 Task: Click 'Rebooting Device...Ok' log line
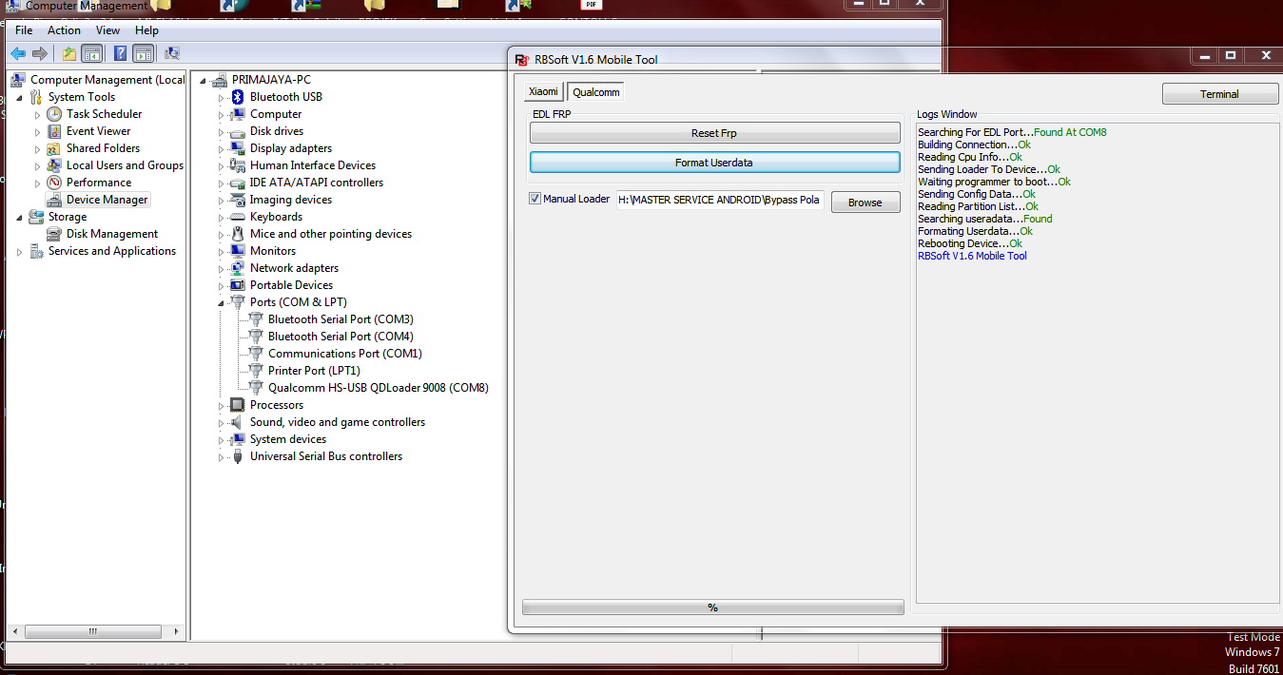point(970,243)
